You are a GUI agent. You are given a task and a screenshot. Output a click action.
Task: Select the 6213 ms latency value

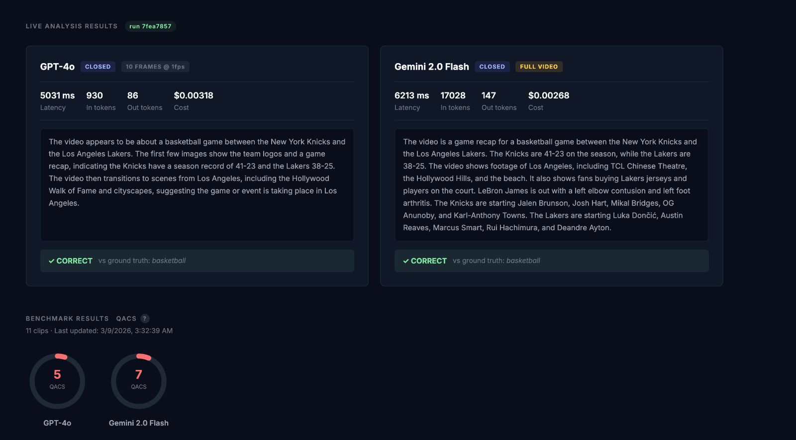click(411, 95)
